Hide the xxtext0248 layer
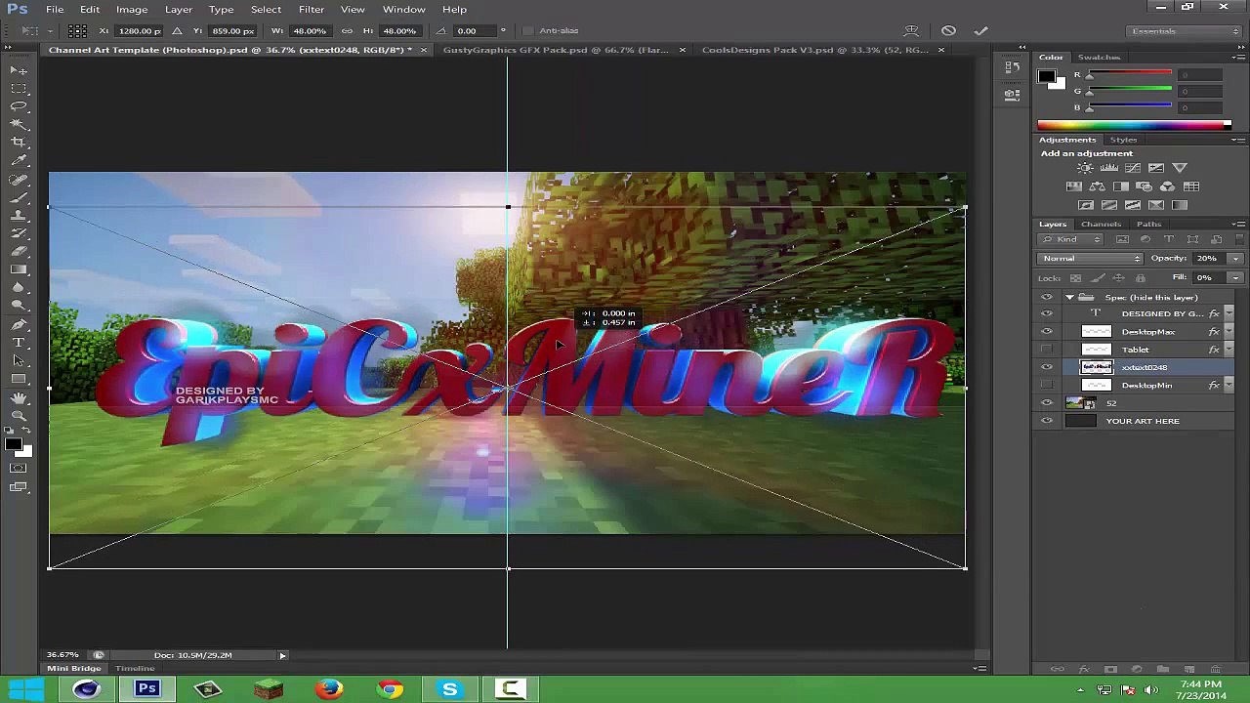1250x703 pixels. tap(1047, 367)
